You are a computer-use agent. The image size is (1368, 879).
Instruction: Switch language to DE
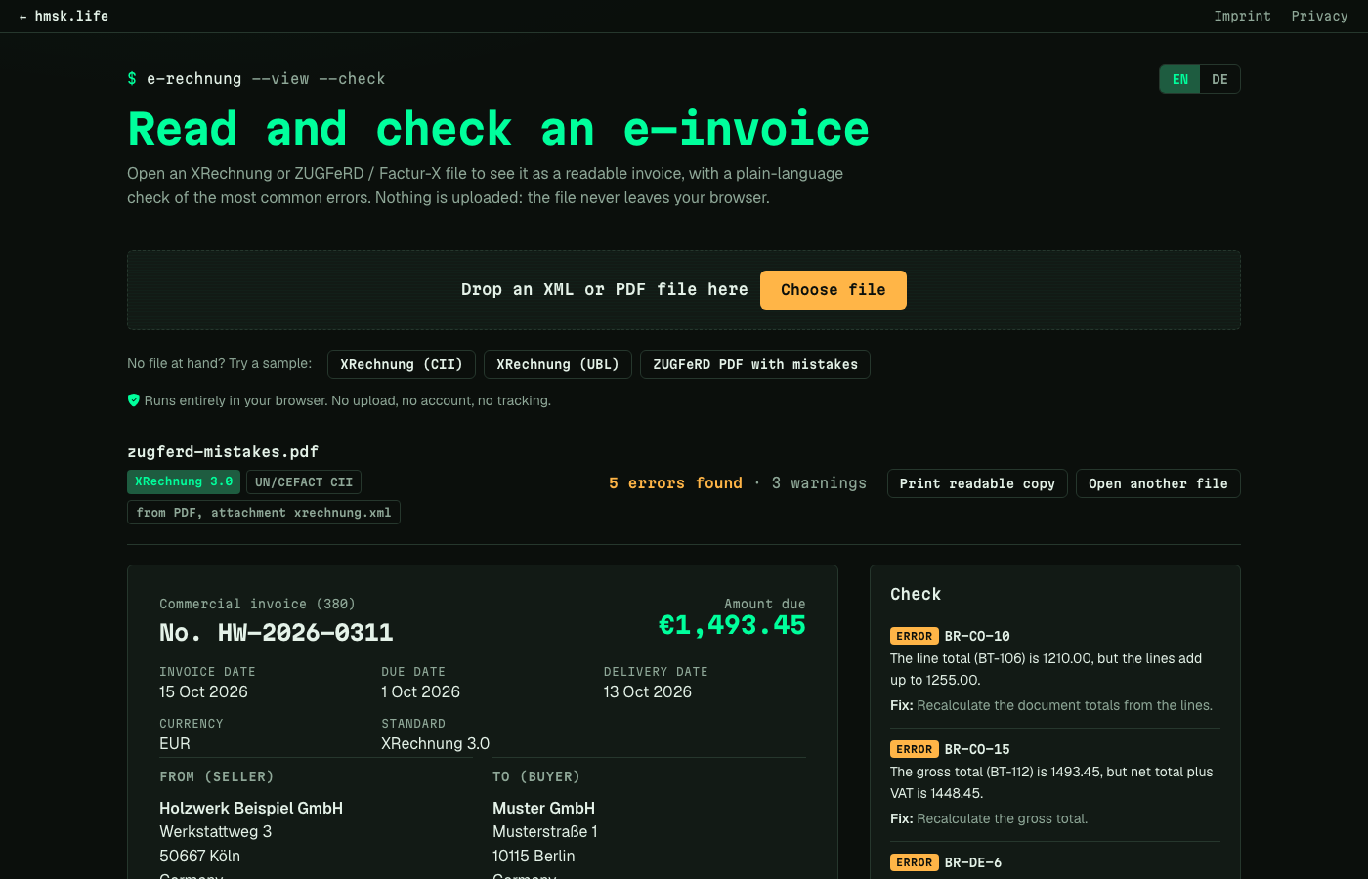[1219, 79]
